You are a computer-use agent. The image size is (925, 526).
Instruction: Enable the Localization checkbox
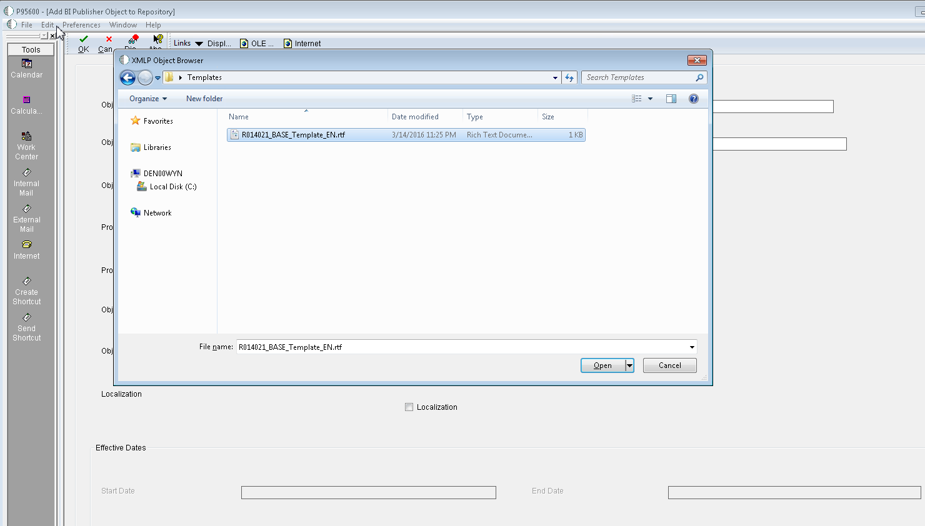(x=409, y=407)
